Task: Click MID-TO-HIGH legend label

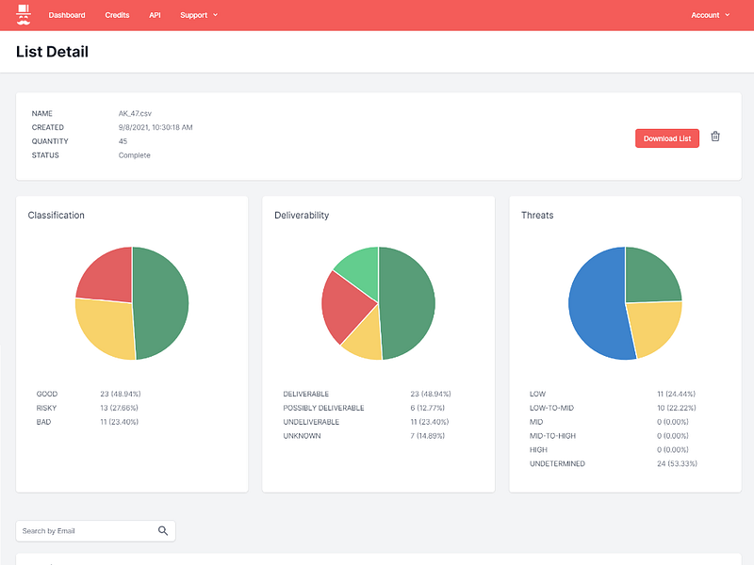Action: tap(552, 436)
